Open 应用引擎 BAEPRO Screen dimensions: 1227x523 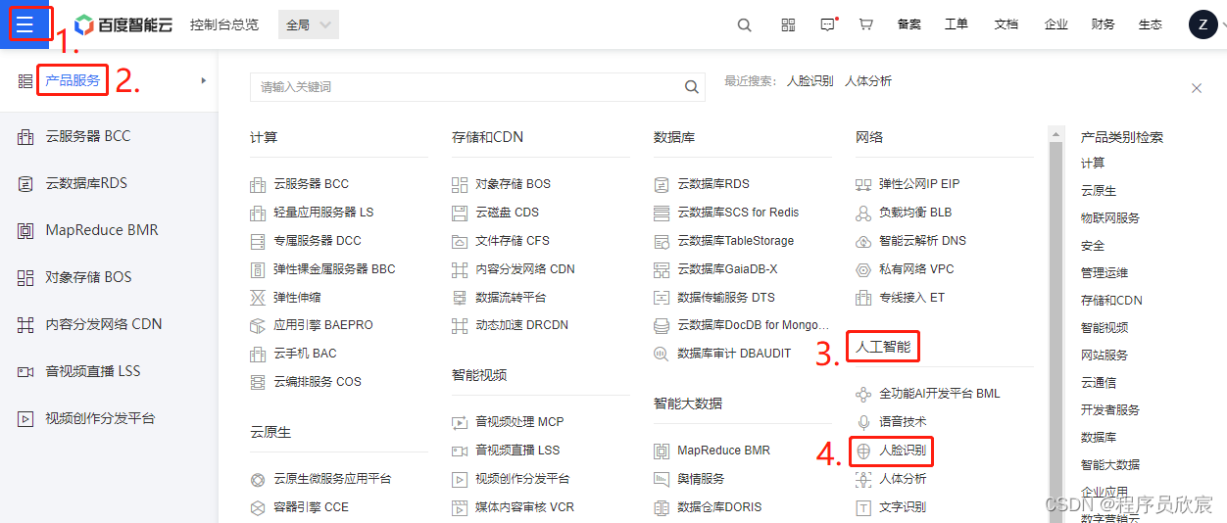pyautogui.click(x=323, y=325)
